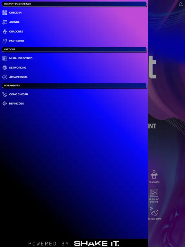Screen dimensions: 185x247
Task: Select the Oradores speaker icon in menu
Action: click(x=5, y=32)
